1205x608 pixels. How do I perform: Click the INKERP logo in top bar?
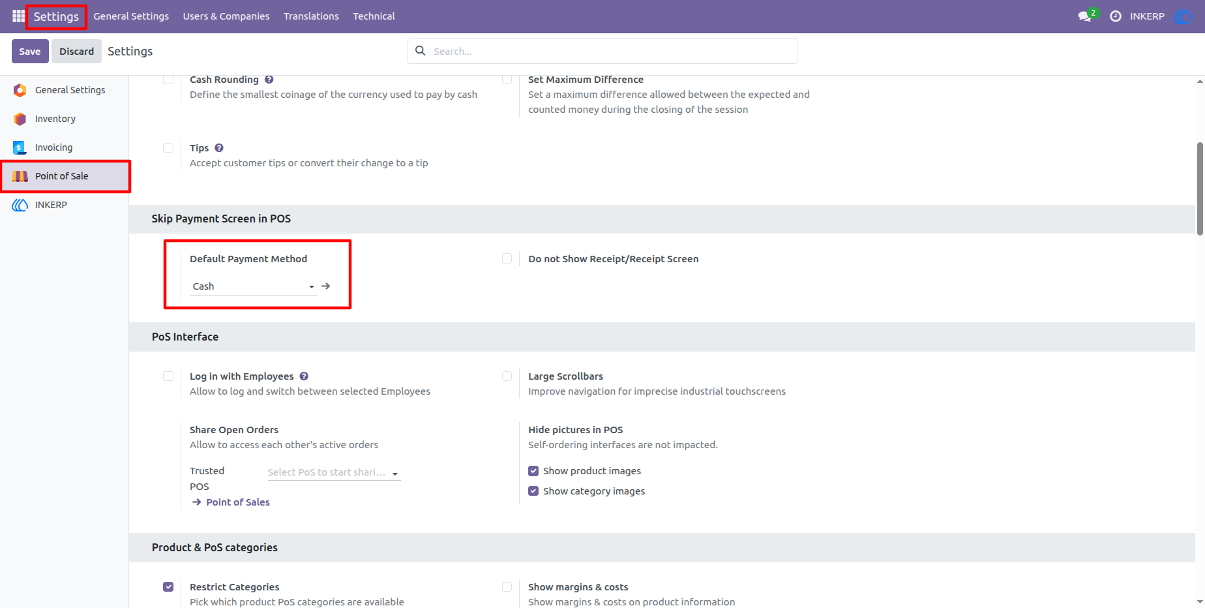point(1183,16)
